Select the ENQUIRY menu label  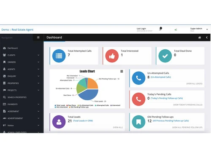pos(12,76)
